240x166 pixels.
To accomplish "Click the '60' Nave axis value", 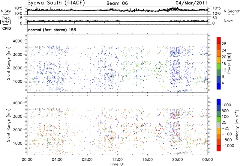I will tap(214, 18).
